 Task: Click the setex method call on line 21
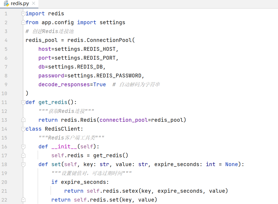(x=130, y=191)
